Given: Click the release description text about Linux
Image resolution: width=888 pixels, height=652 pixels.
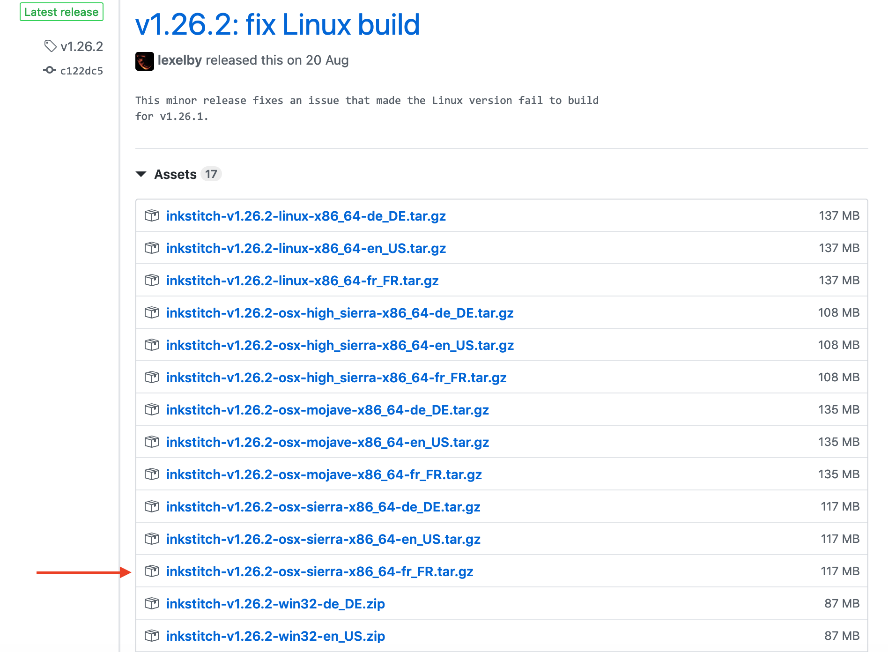Looking at the screenshot, I should (x=367, y=108).
